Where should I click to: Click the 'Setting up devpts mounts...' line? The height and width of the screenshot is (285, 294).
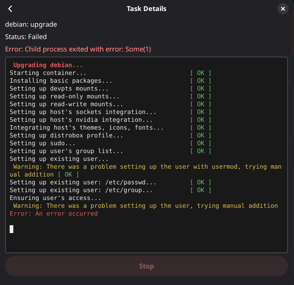coord(59,89)
